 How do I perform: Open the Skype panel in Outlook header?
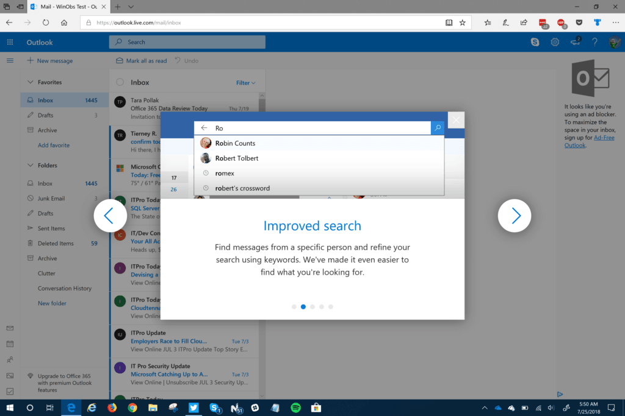(535, 42)
